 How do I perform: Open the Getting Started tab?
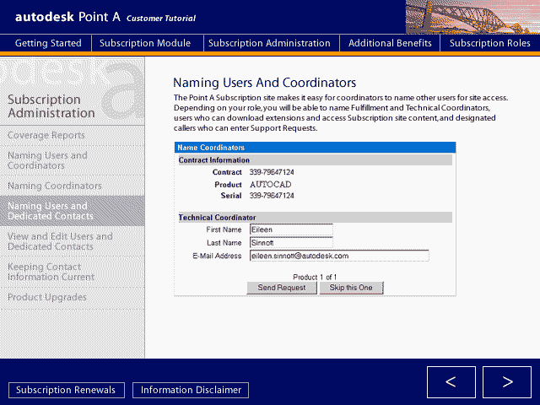[x=48, y=43]
